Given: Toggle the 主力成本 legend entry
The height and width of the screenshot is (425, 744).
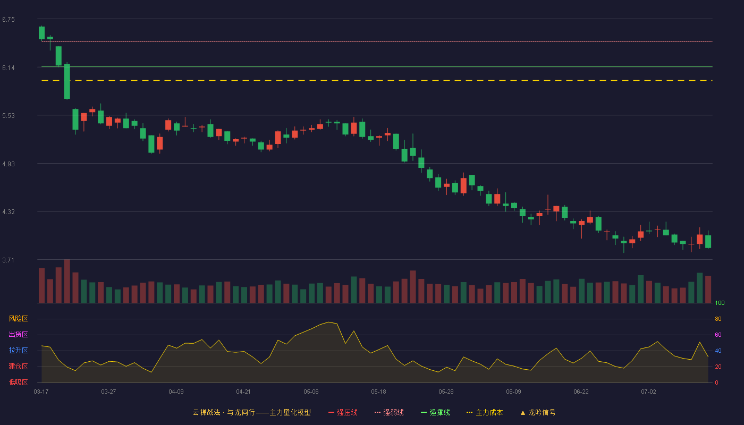Looking at the screenshot, I should (485, 412).
